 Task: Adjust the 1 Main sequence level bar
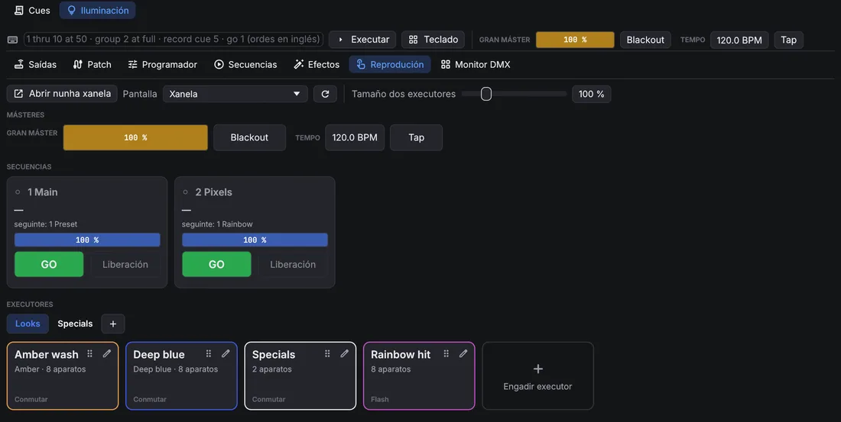coord(87,240)
